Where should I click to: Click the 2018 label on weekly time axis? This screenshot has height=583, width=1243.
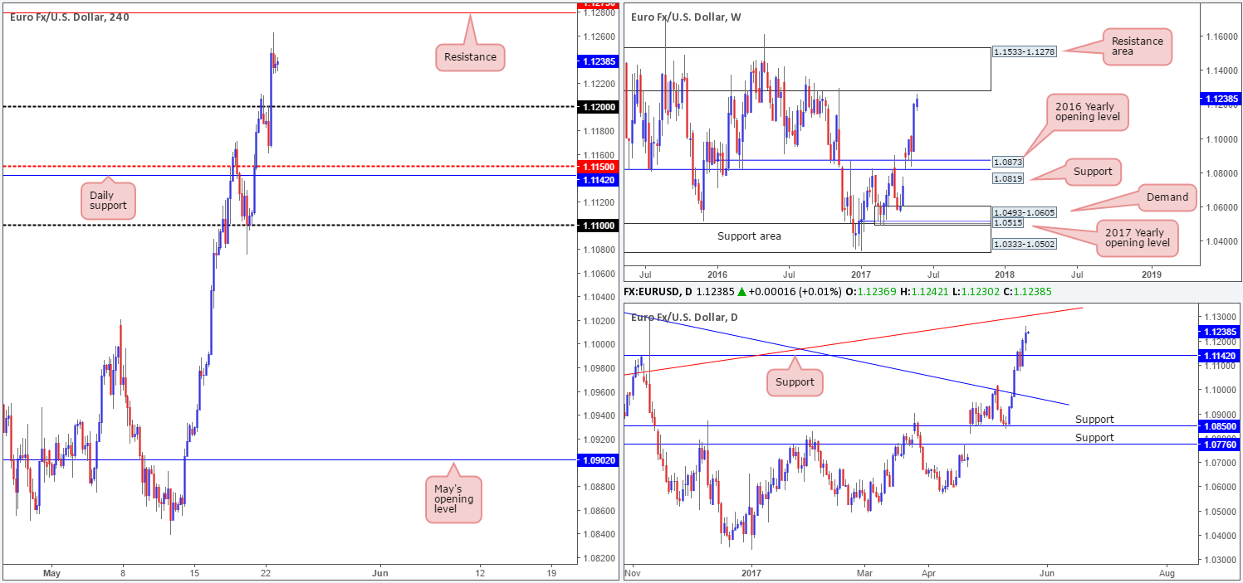pyautogui.click(x=1005, y=273)
